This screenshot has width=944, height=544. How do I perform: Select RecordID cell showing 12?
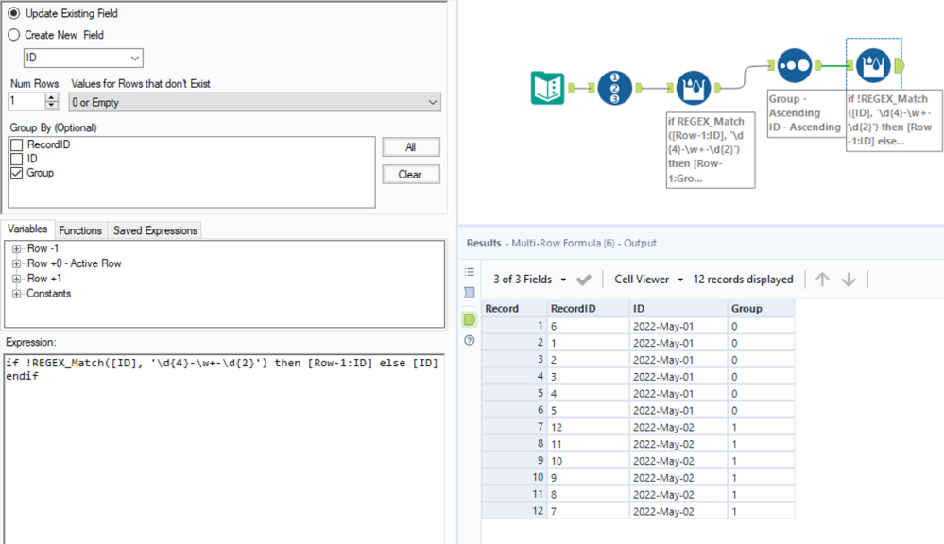588,427
